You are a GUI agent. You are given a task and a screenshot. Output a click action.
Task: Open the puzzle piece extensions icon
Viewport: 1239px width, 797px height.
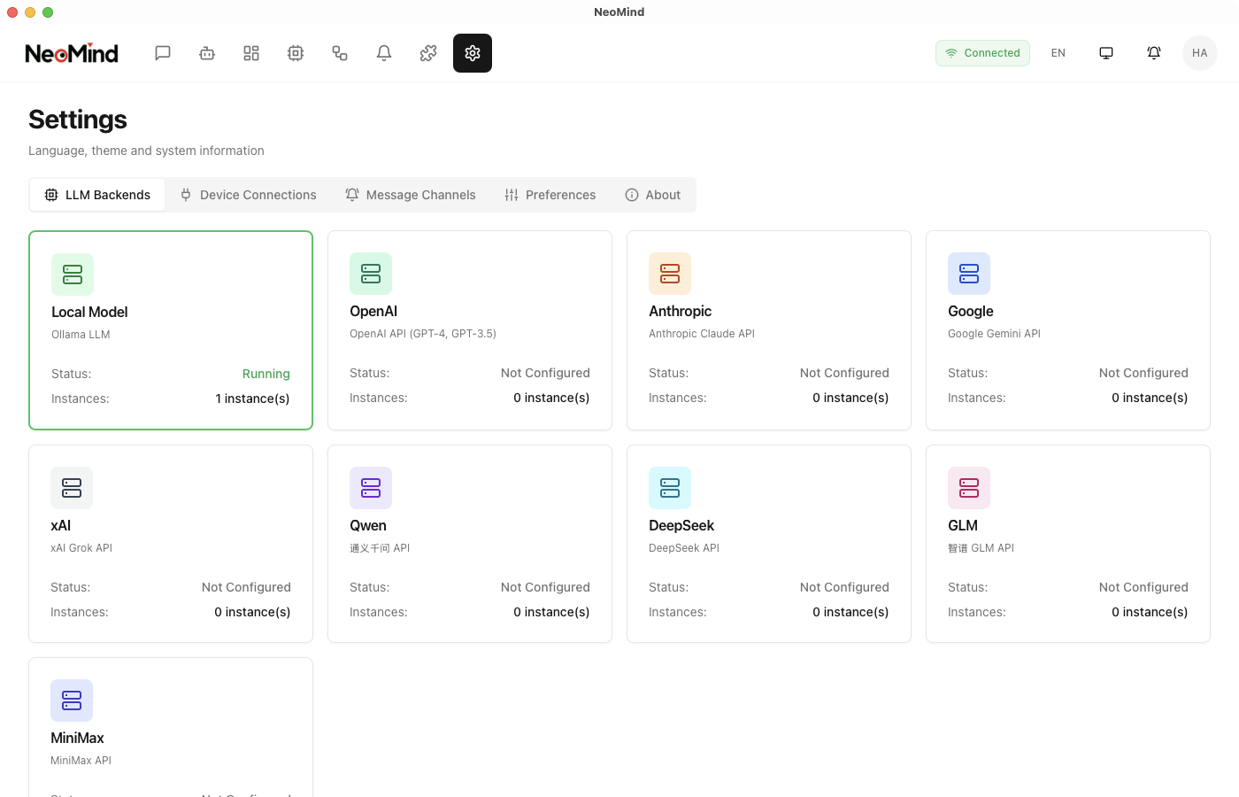(x=428, y=53)
